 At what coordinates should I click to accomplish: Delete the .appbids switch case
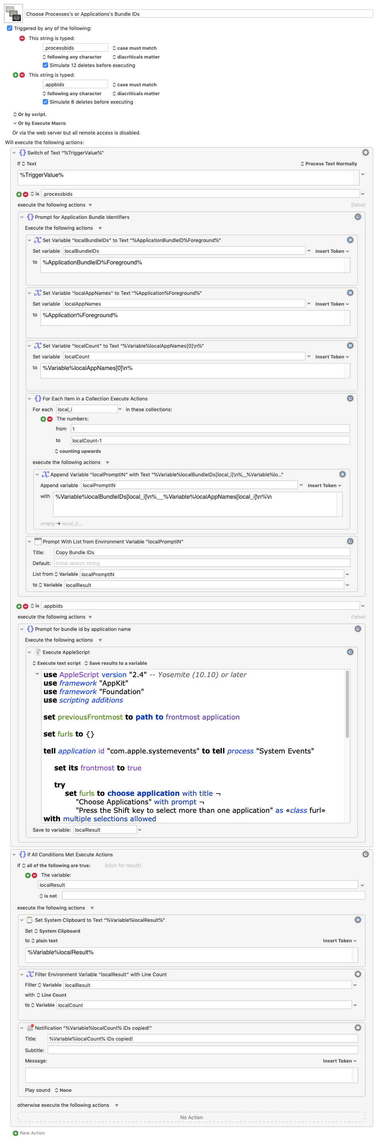(26, 606)
